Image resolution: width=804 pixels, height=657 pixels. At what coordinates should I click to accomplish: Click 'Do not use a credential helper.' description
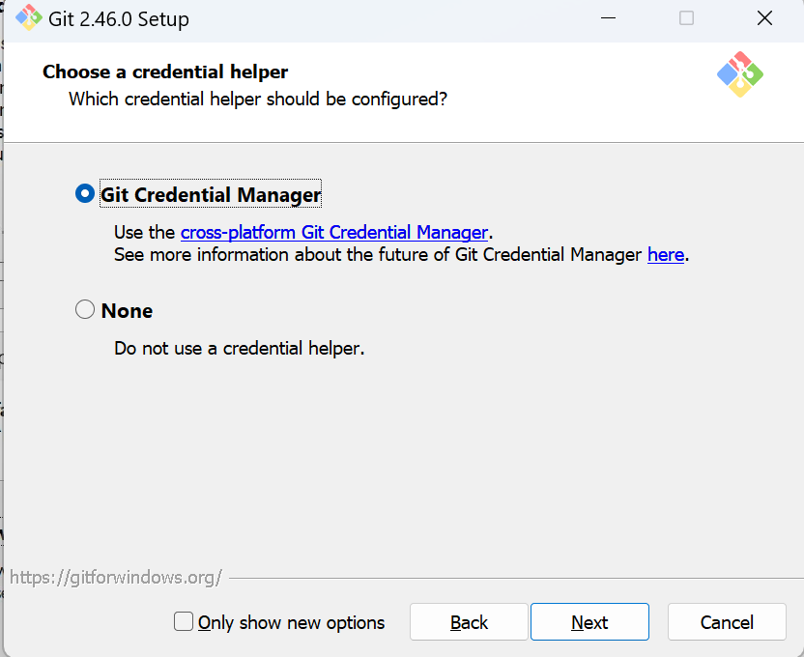tap(239, 349)
